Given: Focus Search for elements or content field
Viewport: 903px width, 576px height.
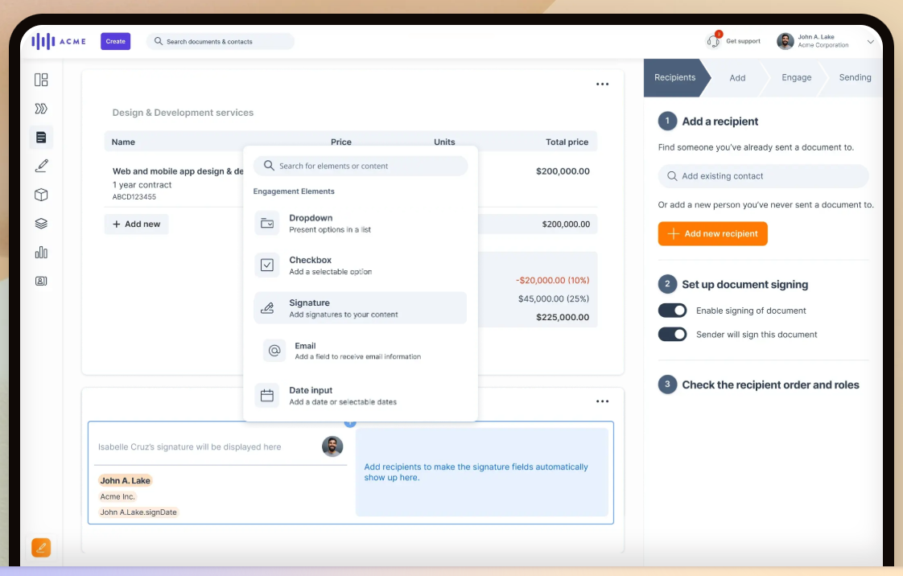Looking at the screenshot, I should tap(361, 166).
